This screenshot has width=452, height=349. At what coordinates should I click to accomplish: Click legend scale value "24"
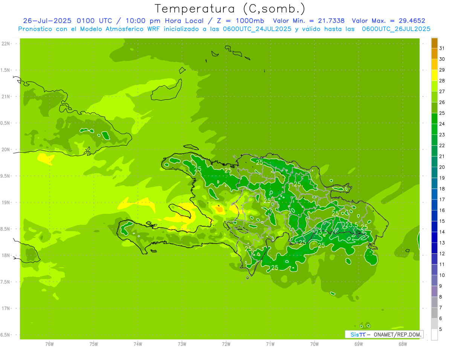tap(442, 124)
